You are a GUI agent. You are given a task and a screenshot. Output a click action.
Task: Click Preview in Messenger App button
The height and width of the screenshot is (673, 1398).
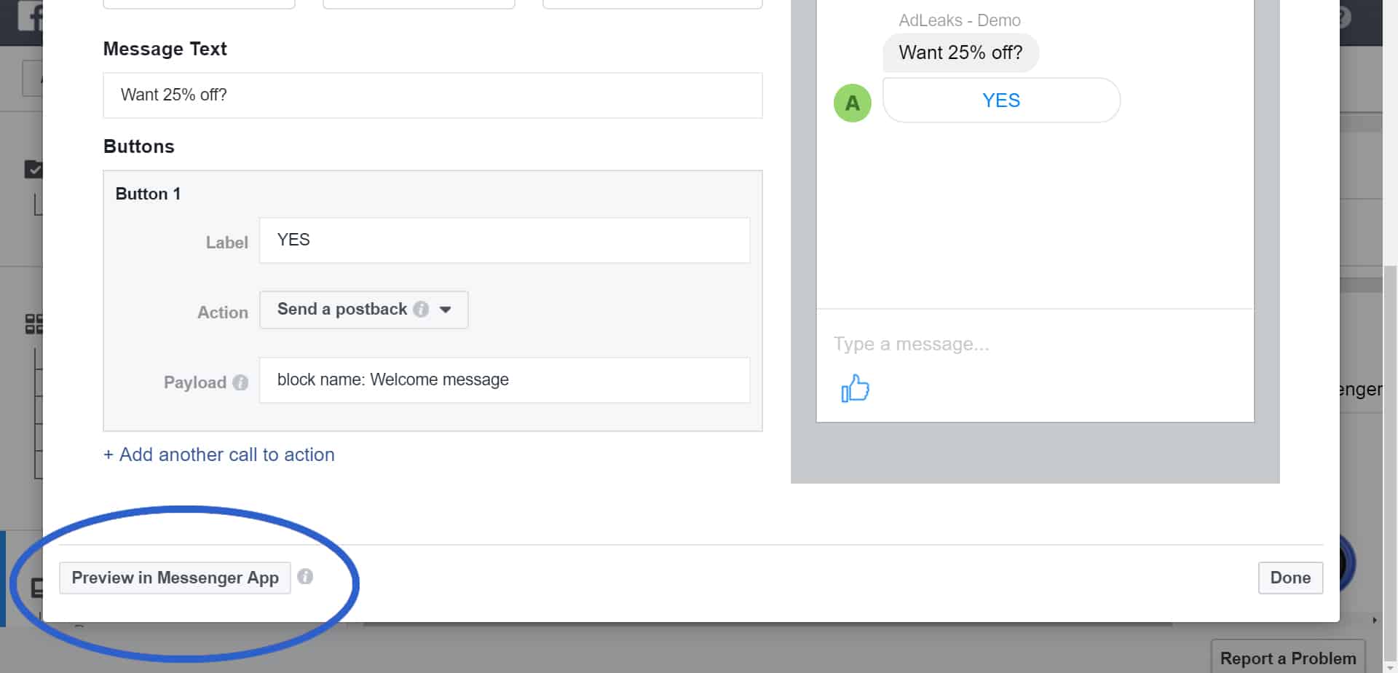175,578
